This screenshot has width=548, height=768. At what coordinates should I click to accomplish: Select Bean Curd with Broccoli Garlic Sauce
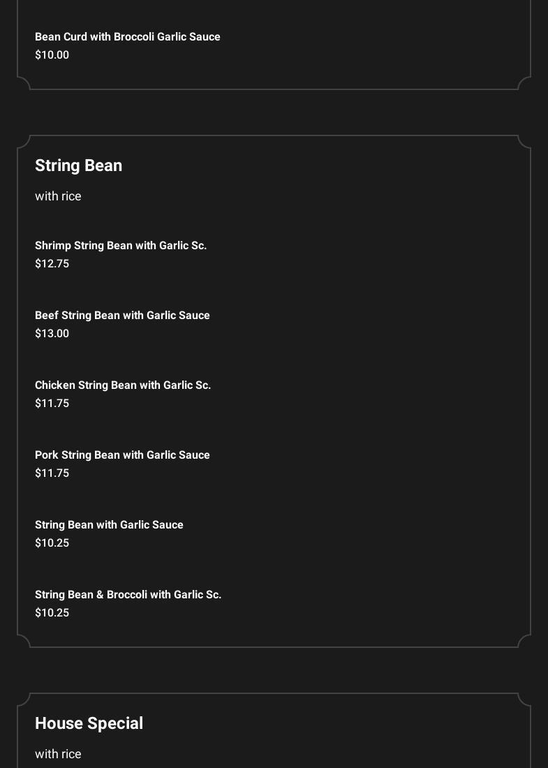tap(127, 37)
